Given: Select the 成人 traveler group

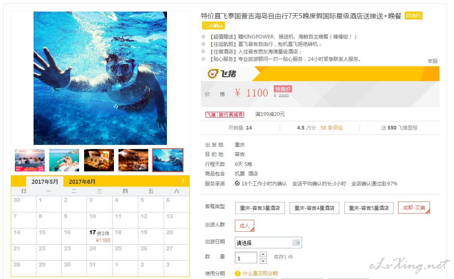Looking at the screenshot, I should point(244,226).
